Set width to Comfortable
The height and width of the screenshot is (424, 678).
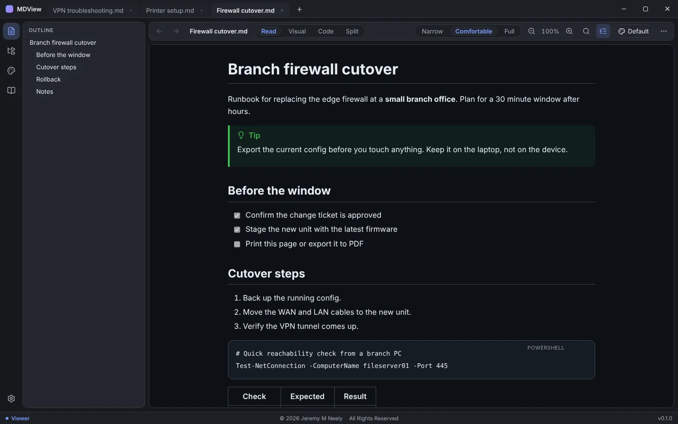[474, 31]
